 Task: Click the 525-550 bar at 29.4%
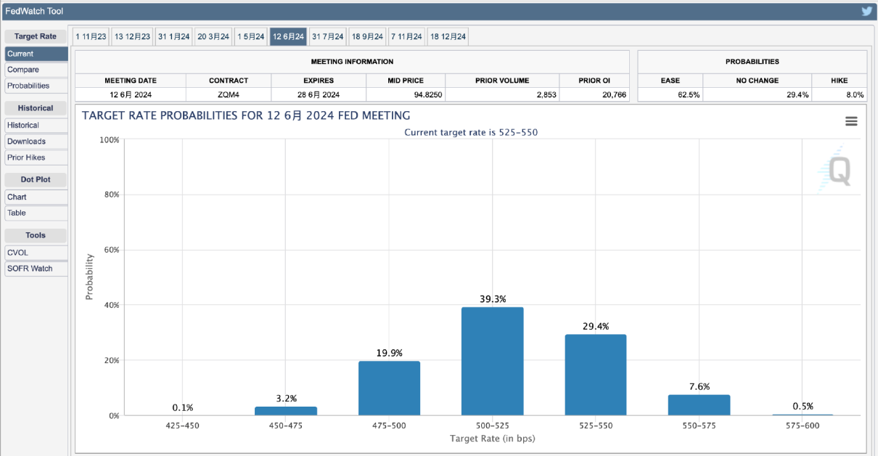[595, 375]
